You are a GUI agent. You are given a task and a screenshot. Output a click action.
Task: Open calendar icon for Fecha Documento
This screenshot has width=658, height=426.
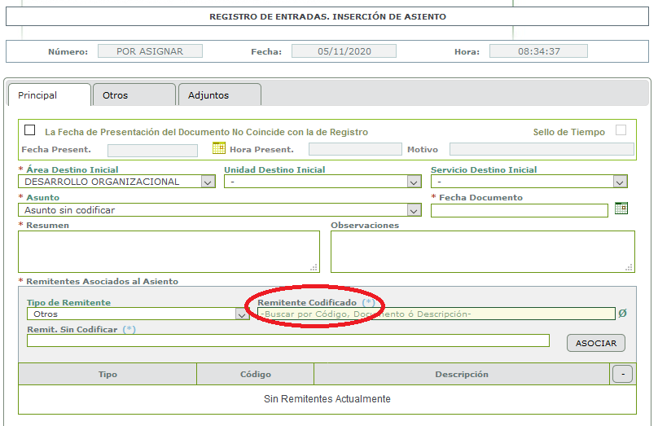621,208
